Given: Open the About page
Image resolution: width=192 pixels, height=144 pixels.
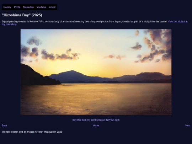Looking at the screenshot, I should (x=52, y=7).
